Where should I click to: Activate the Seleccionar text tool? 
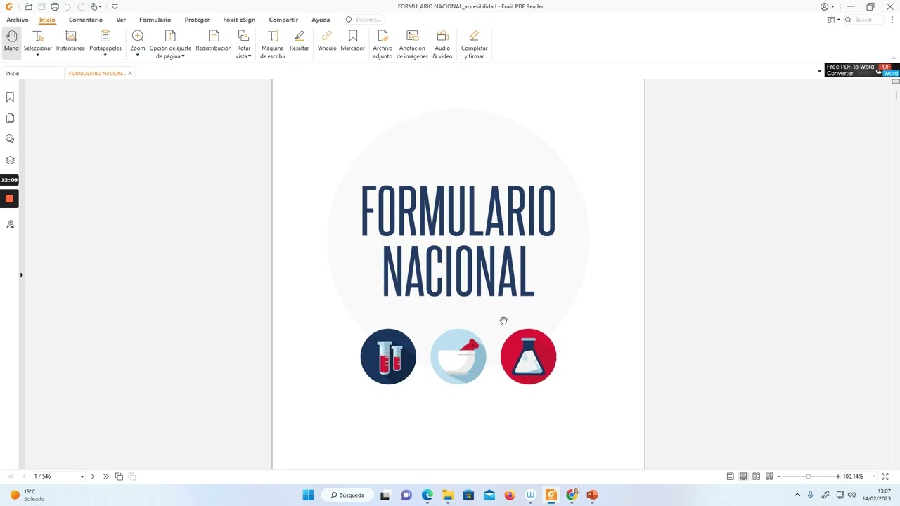click(38, 43)
